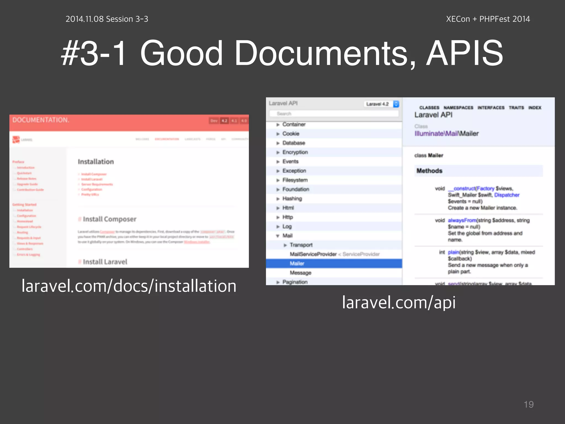
Task: Click the Laravel API search field
Action: [x=334, y=114]
